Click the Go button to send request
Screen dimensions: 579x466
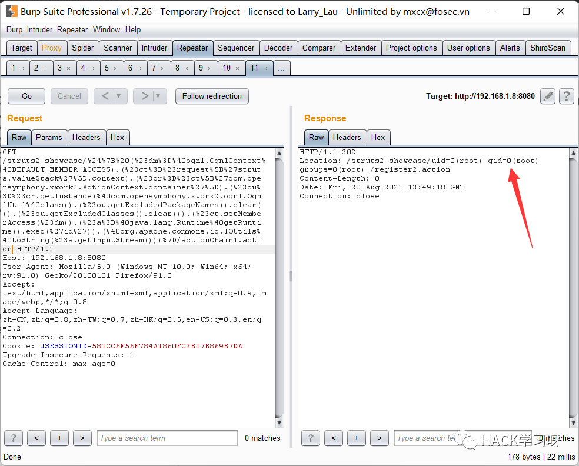26,96
